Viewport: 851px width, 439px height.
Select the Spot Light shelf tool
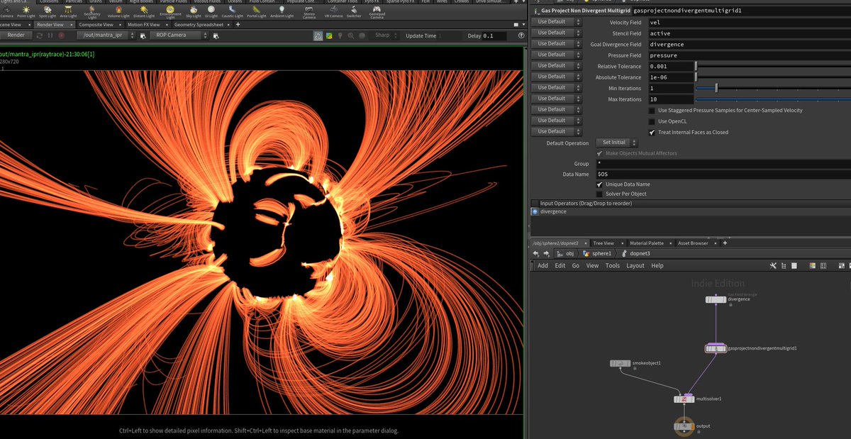point(48,11)
